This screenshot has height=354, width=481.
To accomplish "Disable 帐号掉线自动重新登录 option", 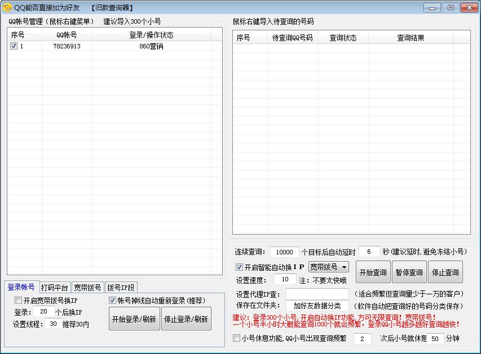I will point(112,300).
